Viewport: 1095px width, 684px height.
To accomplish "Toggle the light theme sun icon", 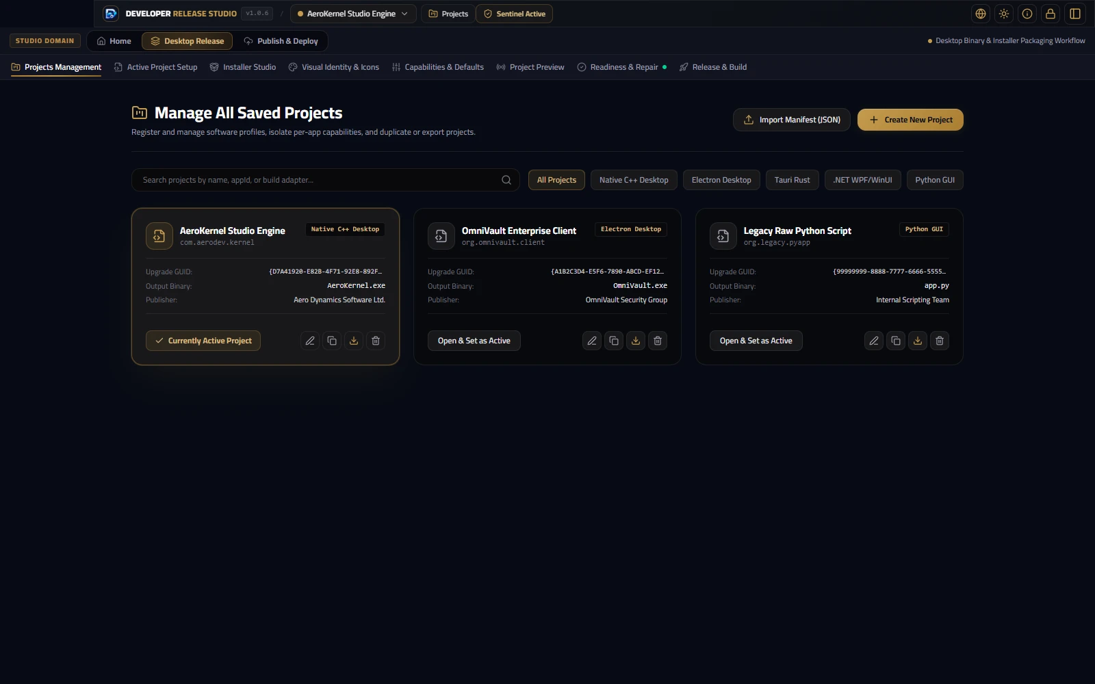I will [x=1004, y=14].
